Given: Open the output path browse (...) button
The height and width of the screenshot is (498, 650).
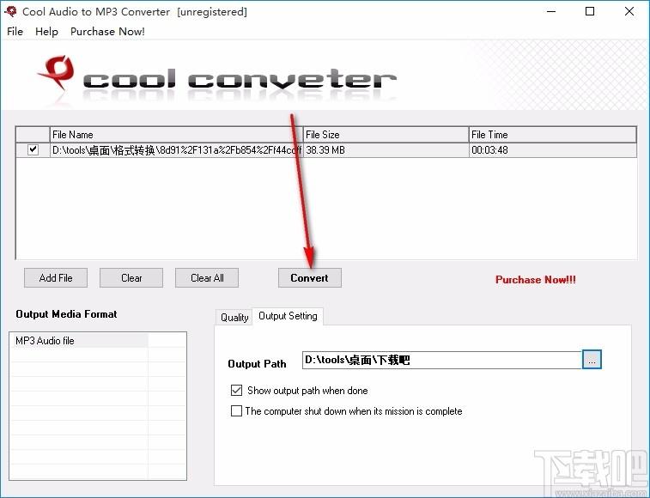Looking at the screenshot, I should click(592, 360).
